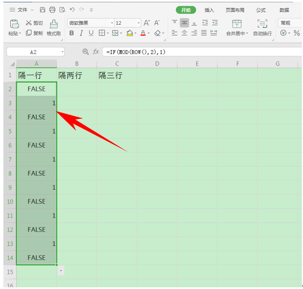303x289 pixels.
Task: Open the font name dropdown 微软雅黑
Action: (112, 23)
